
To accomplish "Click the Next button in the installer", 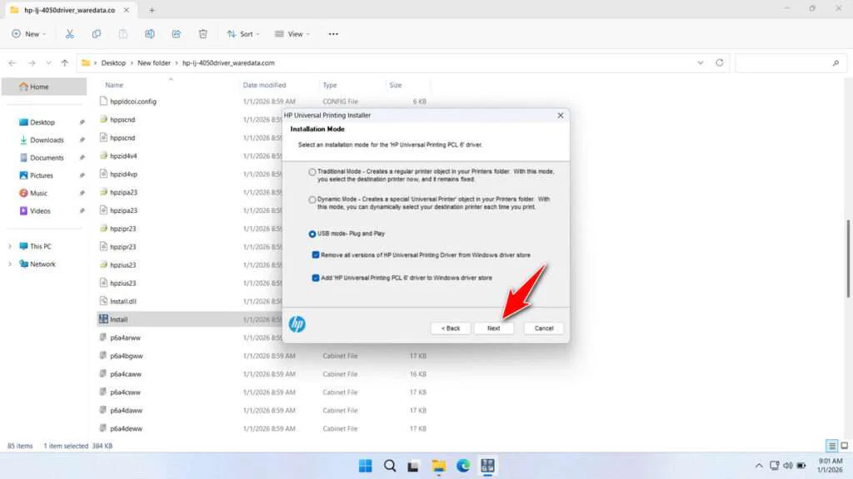I will click(x=494, y=328).
